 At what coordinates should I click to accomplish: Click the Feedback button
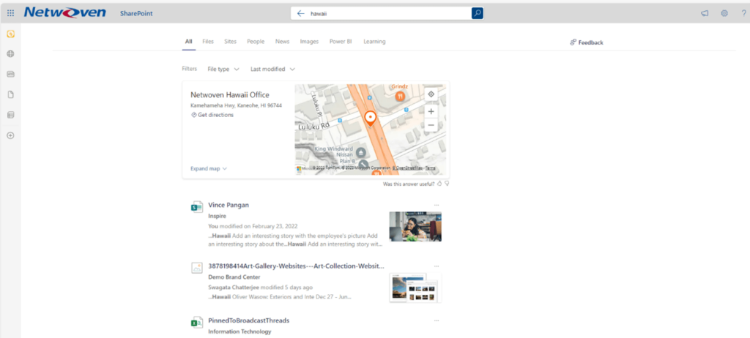coord(587,42)
